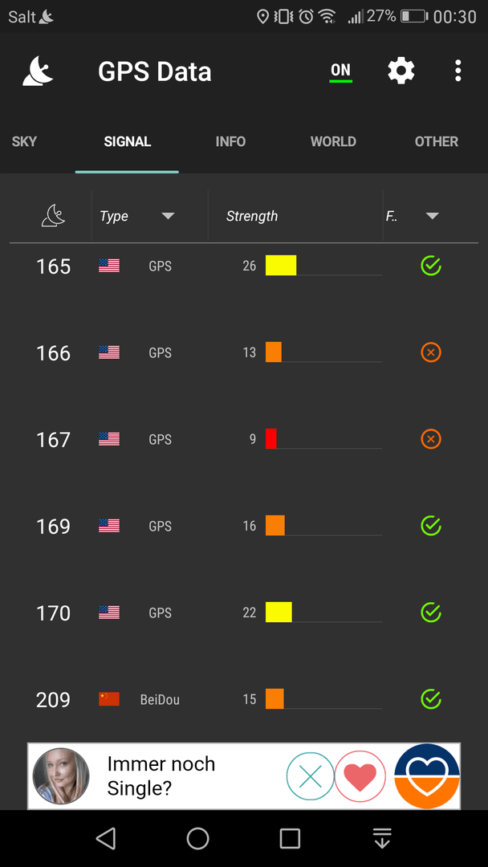Open Android notification drawer arrow in nav bar

[382, 838]
